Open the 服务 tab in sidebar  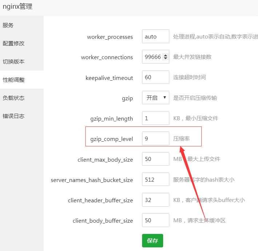tap(22, 25)
